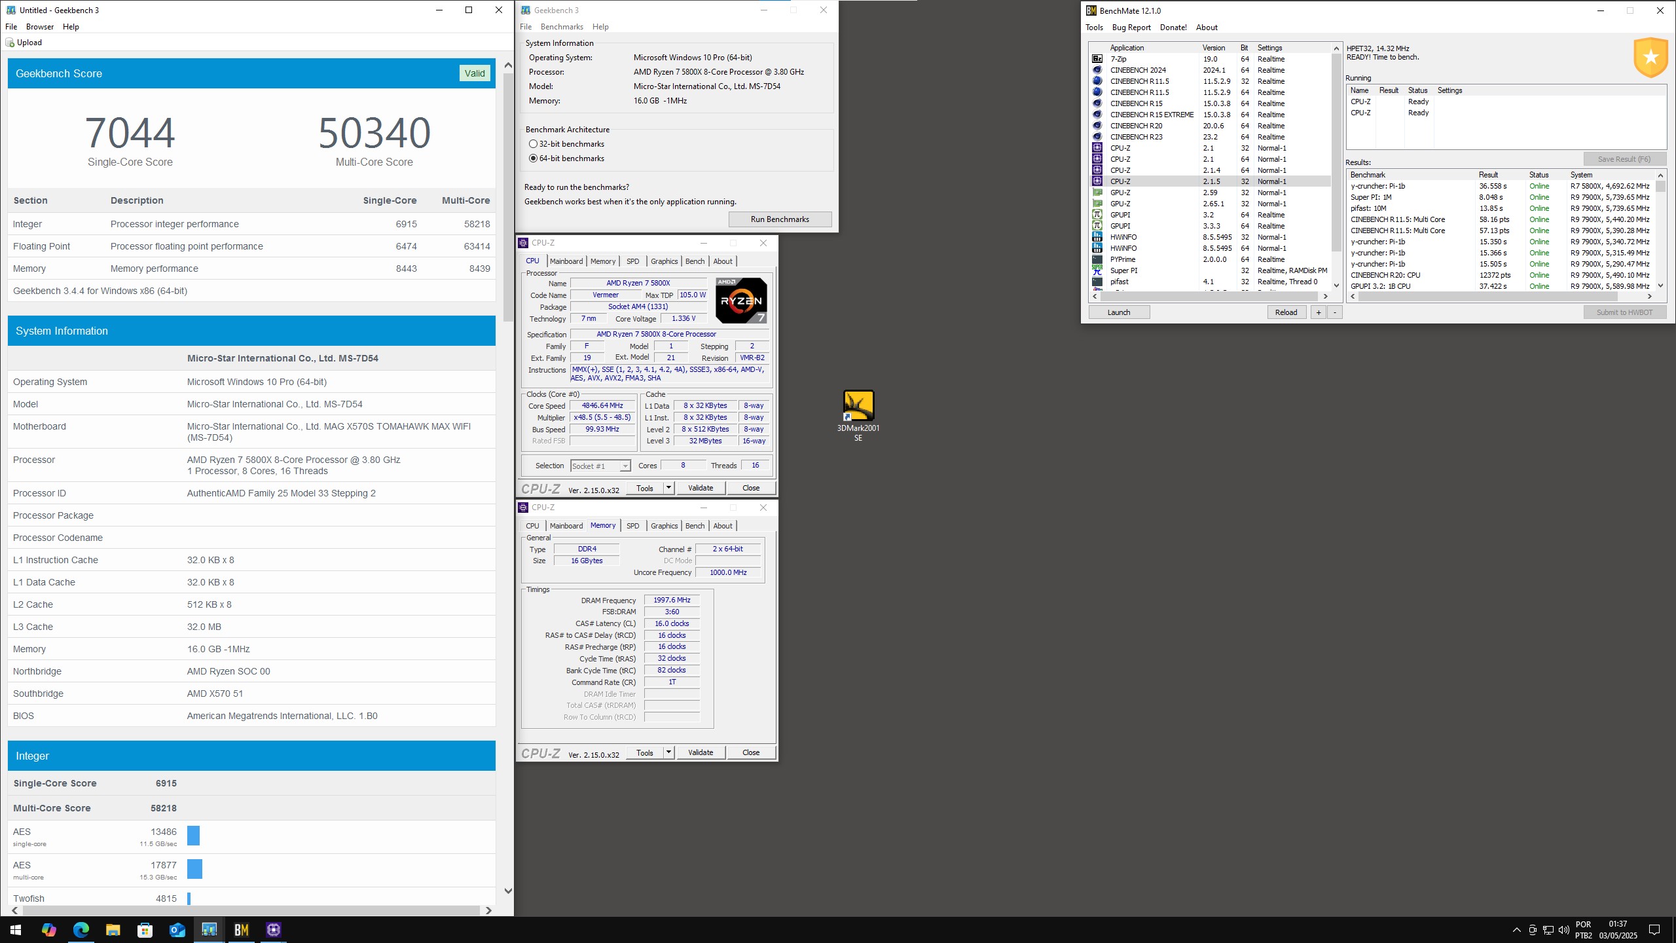This screenshot has width=1676, height=943.
Task: Click the BenchMate application list horizontal scrollbar
Action: click(x=1209, y=297)
